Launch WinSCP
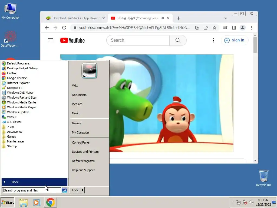 click(x=12, y=117)
